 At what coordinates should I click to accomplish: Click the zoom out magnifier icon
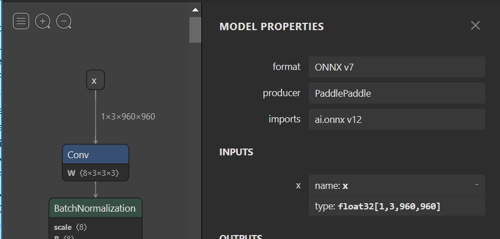[x=64, y=22]
